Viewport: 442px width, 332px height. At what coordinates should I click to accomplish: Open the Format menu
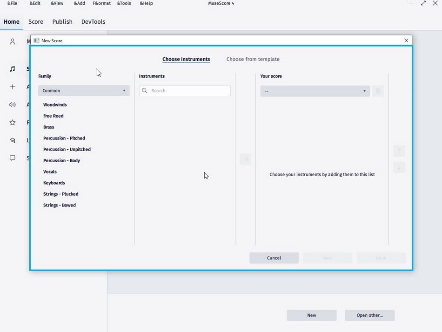pyautogui.click(x=101, y=3)
